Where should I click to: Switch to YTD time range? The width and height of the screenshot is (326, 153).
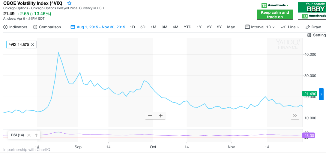[x=187, y=27]
